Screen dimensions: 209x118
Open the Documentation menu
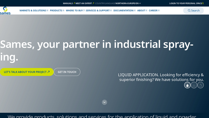[x=124, y=10]
